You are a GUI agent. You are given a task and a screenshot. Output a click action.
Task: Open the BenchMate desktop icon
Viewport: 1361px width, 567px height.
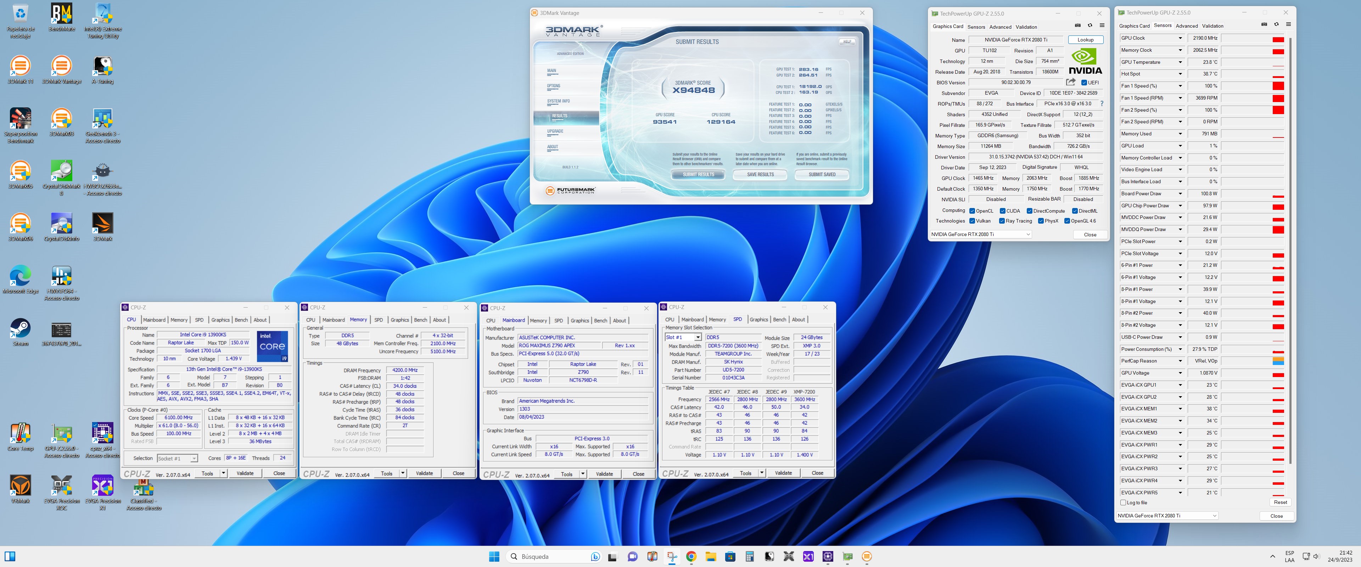tap(61, 17)
